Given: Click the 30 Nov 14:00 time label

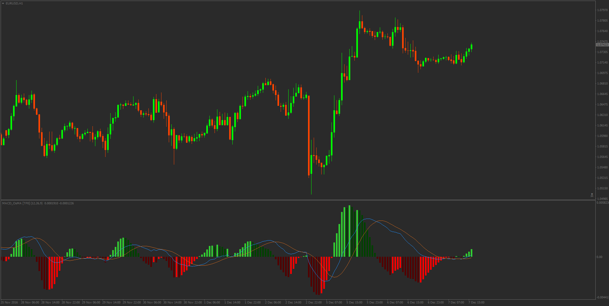Looking at the screenshot, I should pyautogui.click(x=172, y=303).
